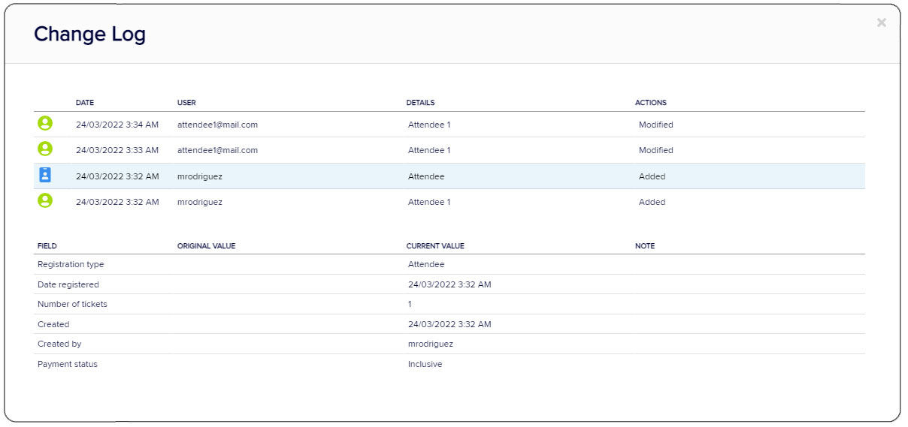
Task: Click the Created by field label
Action: pyautogui.click(x=59, y=344)
